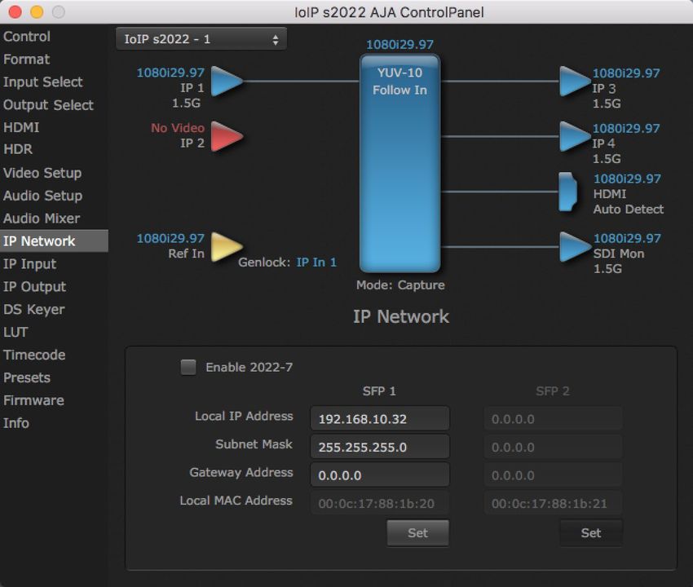Click the 1080i29.97 format text above IP 1
Screen dimensions: 693x587
[x=170, y=73]
